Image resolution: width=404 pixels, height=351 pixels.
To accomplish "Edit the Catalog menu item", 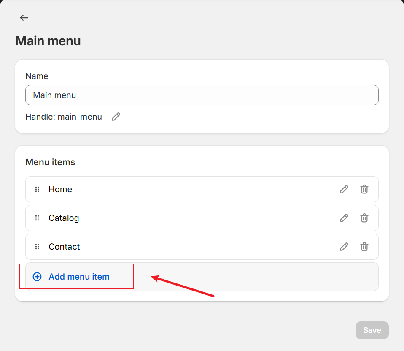I will (344, 218).
